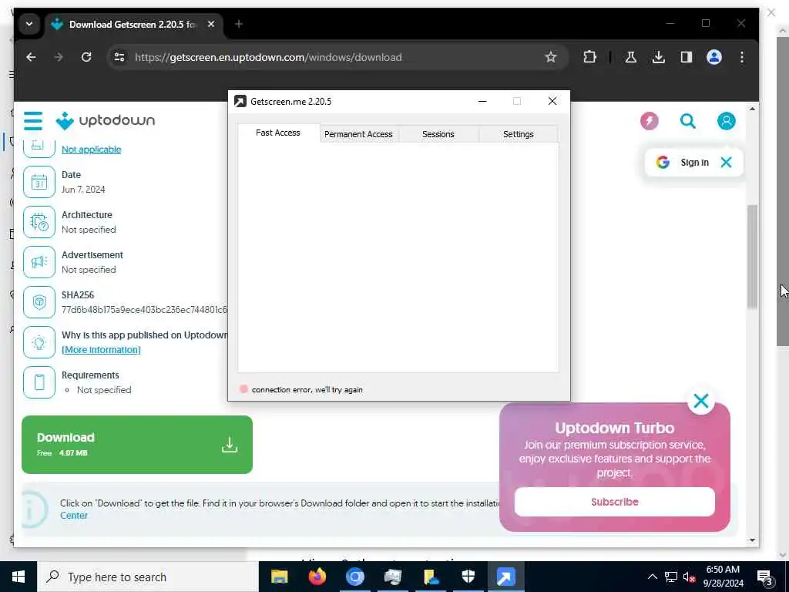This screenshot has width=789, height=592.
Task: Click the SHA256 shield icon
Action: 39,302
